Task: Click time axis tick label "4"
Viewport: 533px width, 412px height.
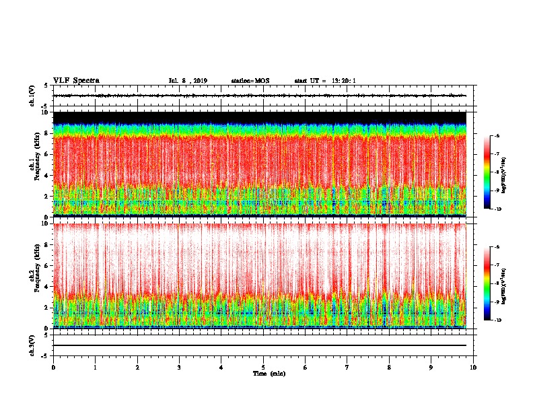Action: point(221,368)
